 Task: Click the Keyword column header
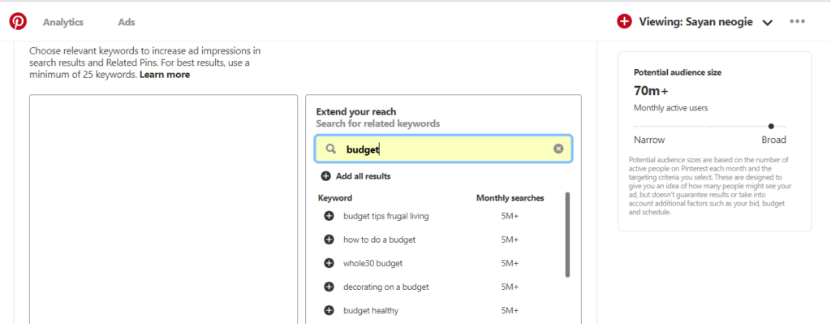pyautogui.click(x=335, y=198)
